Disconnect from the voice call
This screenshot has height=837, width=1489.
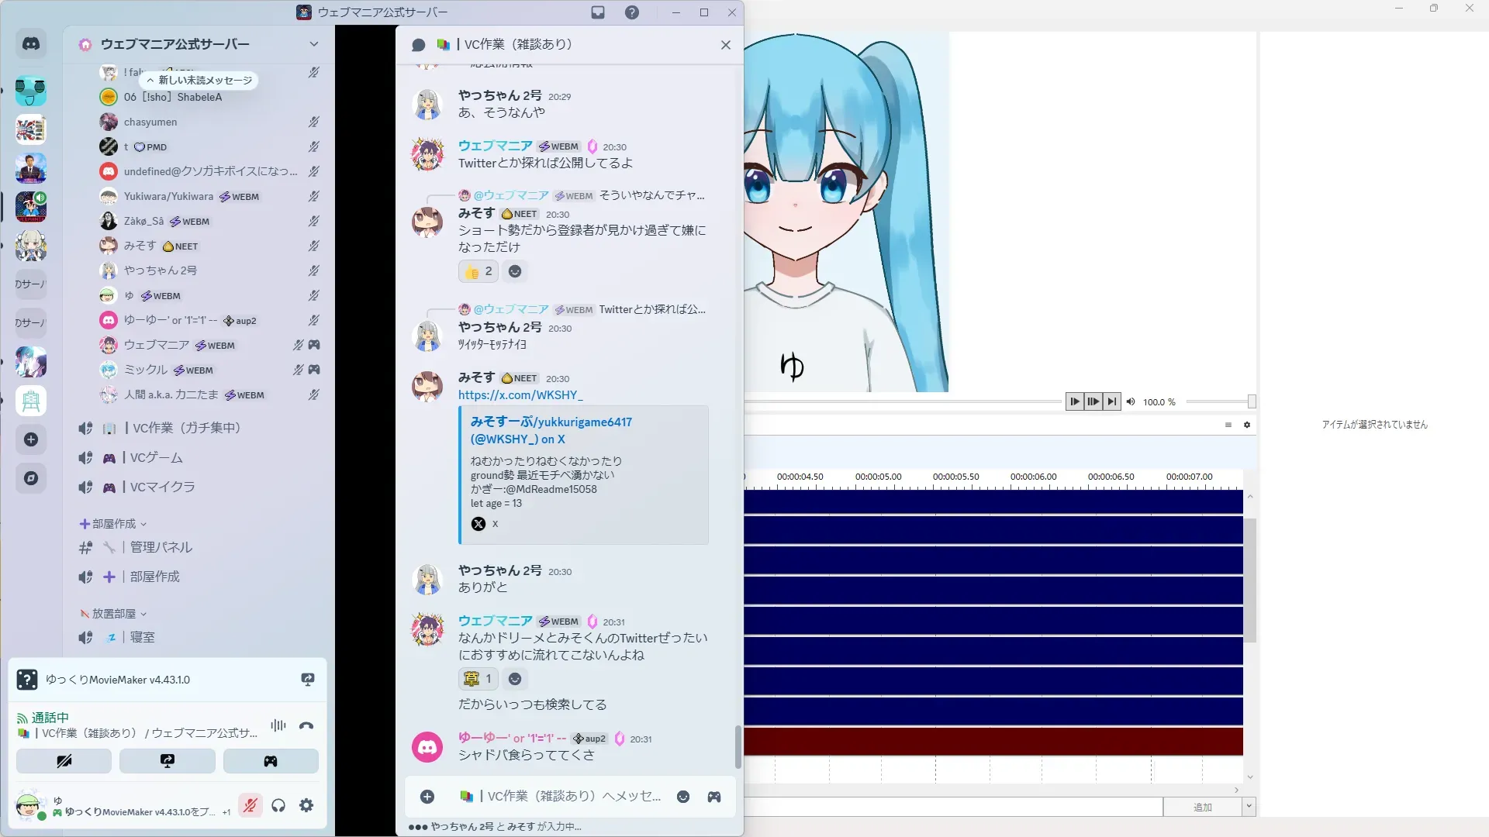point(306,726)
